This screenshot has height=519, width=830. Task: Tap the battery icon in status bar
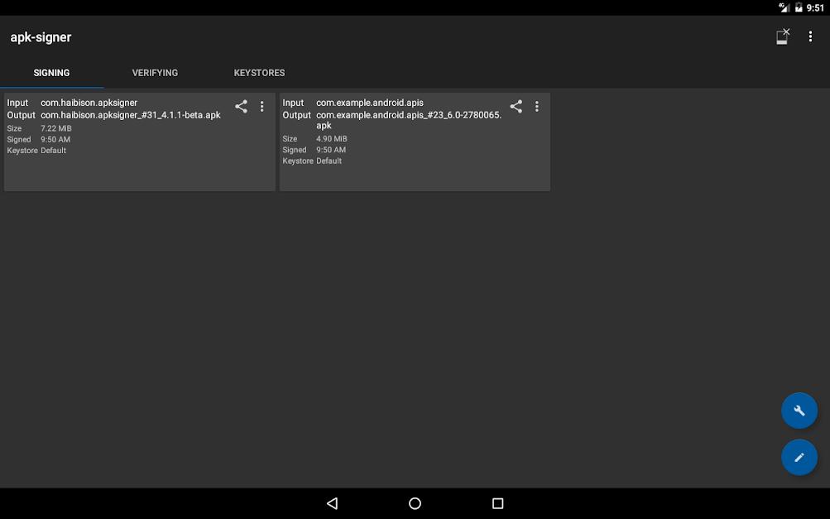click(x=799, y=7)
